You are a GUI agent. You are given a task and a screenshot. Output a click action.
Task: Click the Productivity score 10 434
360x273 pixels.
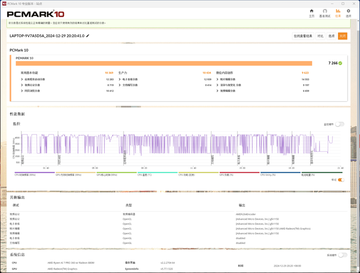[207, 73]
